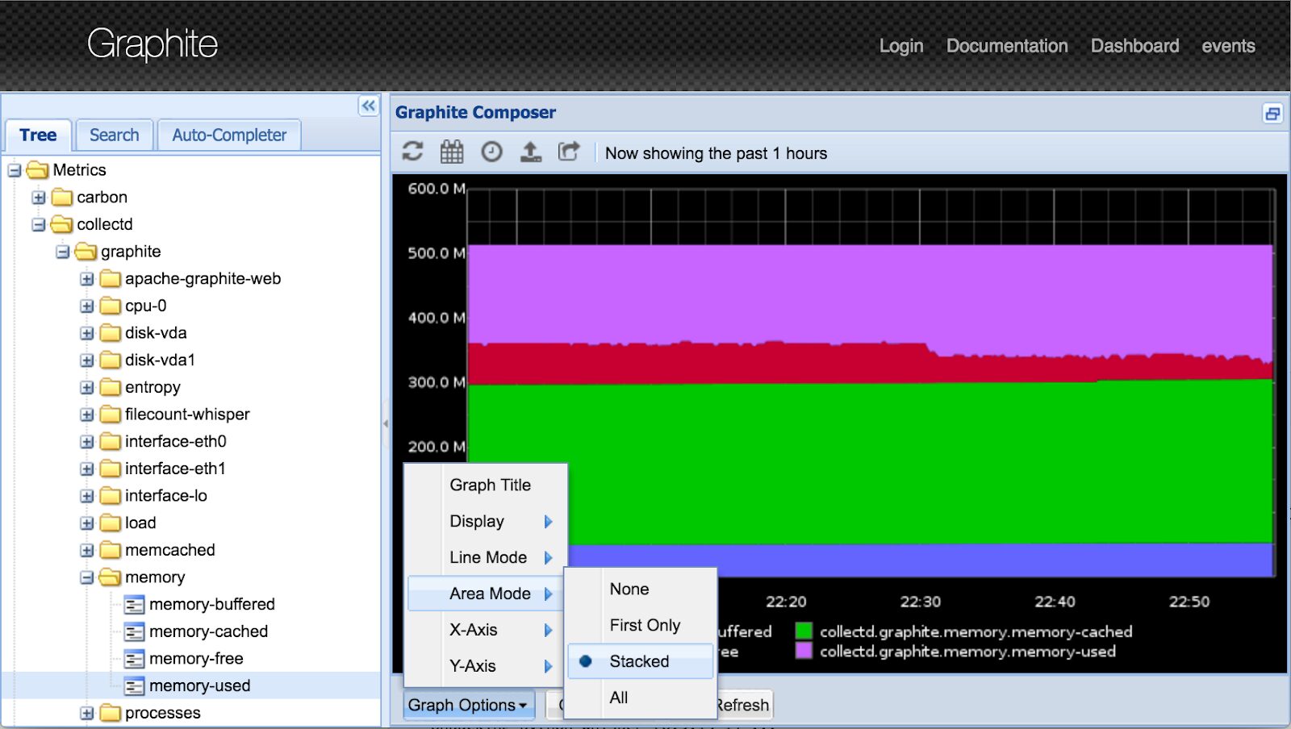
Task: Expand the filecount-whisper tree node
Action: tap(87, 414)
